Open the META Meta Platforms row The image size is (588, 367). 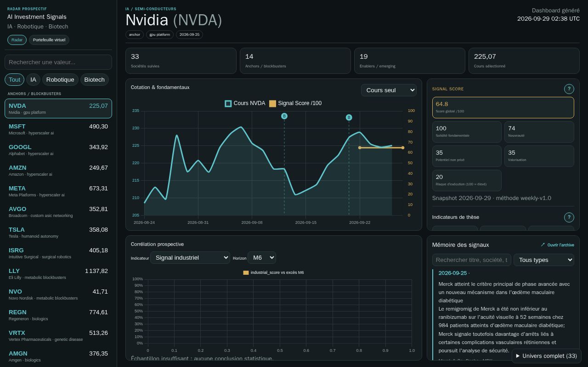coord(58,191)
